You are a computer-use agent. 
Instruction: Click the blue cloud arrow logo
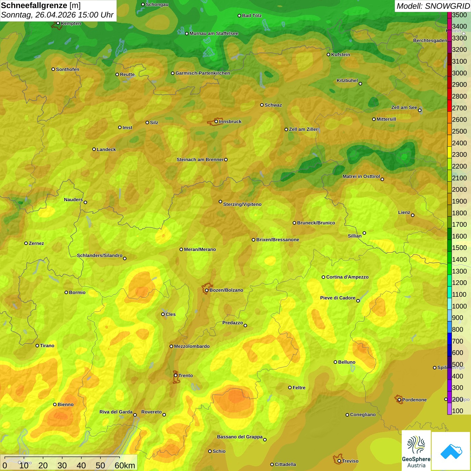click(x=451, y=451)
